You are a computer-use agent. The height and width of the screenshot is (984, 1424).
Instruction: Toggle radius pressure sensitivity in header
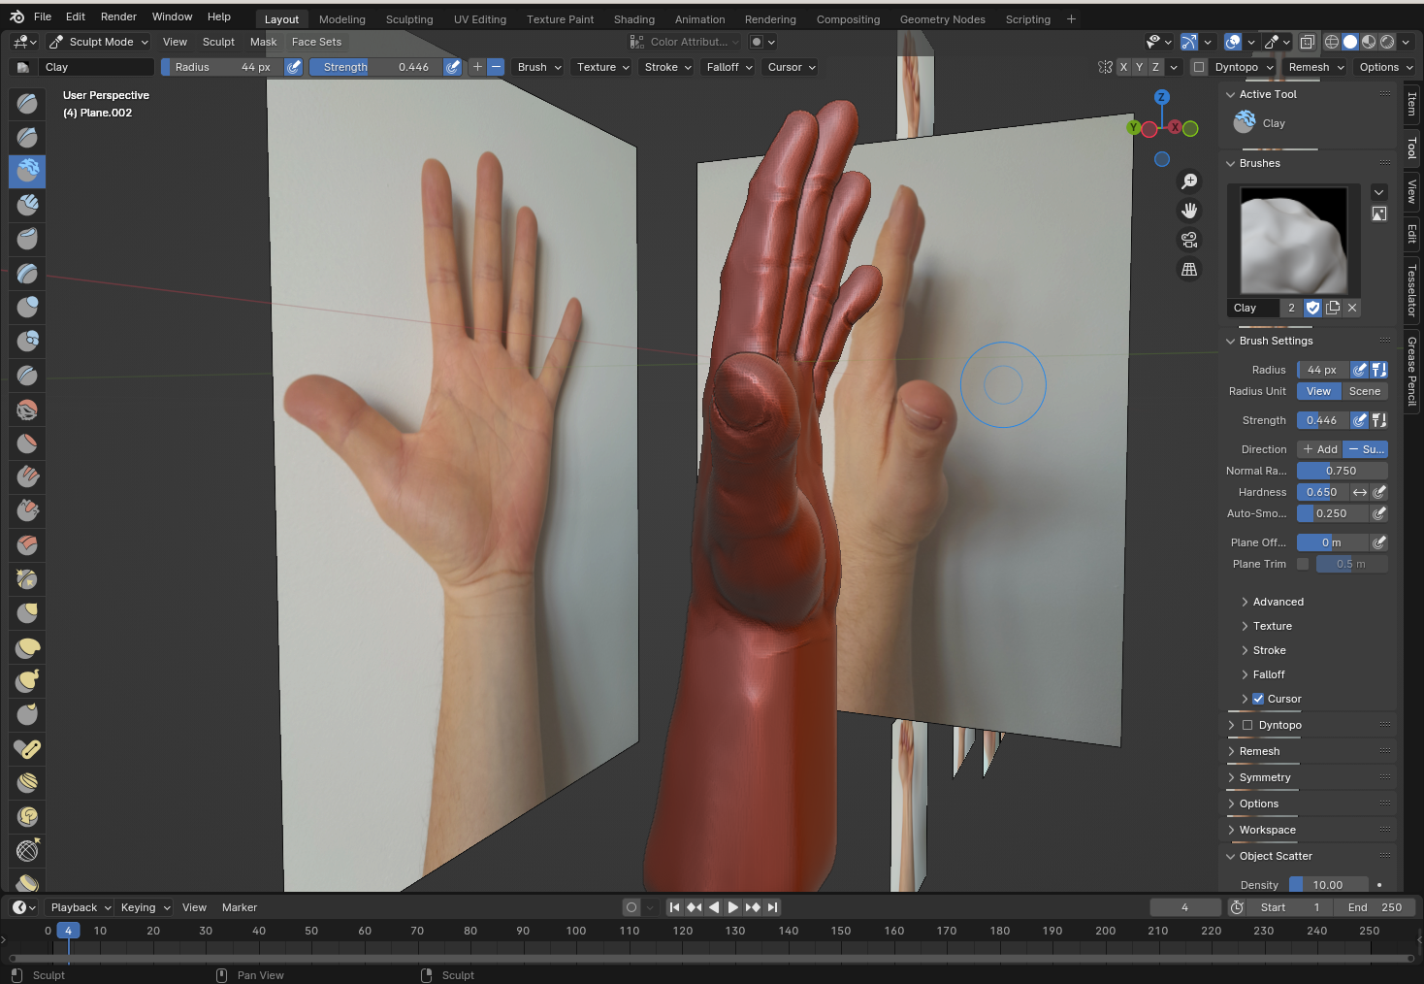(293, 67)
